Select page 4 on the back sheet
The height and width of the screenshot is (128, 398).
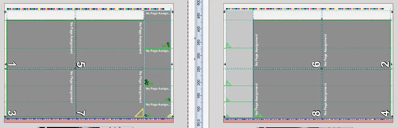pos(356,93)
